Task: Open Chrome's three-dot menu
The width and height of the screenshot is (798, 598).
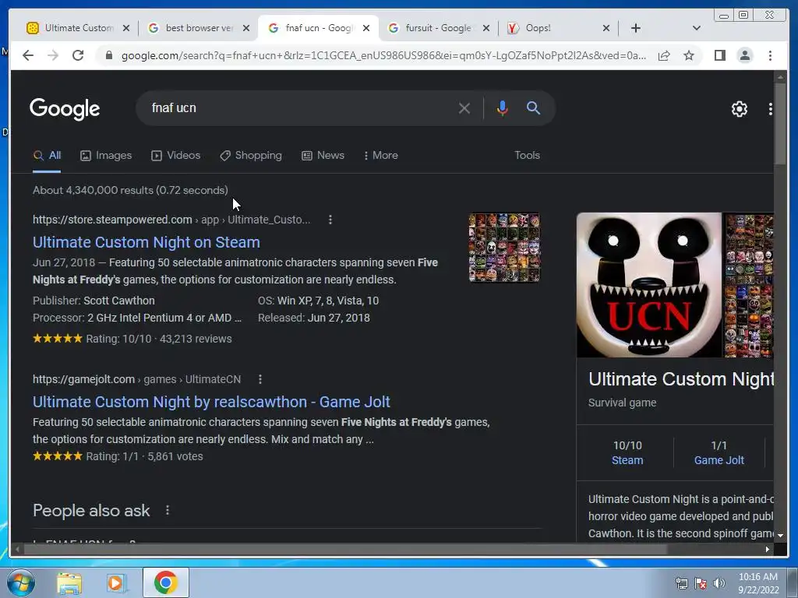Action: coord(770,55)
